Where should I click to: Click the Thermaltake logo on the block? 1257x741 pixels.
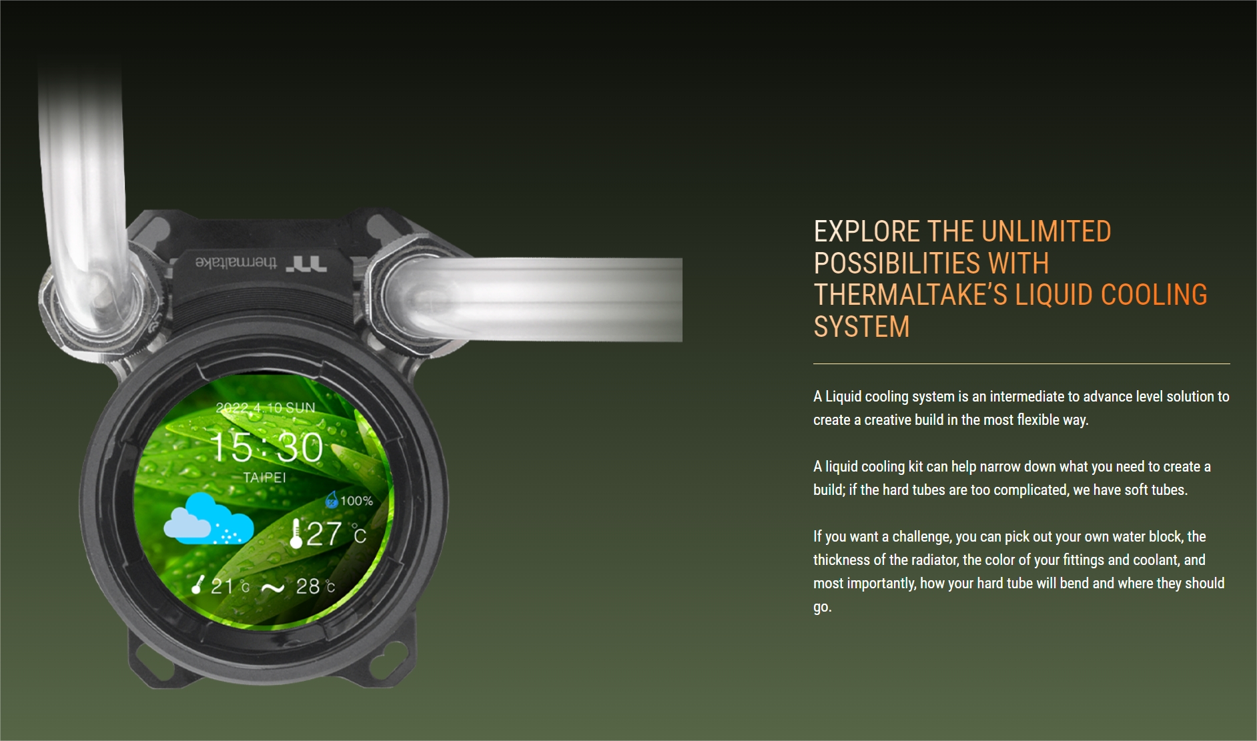pos(261,263)
